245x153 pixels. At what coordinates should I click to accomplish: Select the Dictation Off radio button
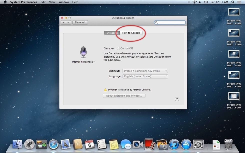coord(127,48)
